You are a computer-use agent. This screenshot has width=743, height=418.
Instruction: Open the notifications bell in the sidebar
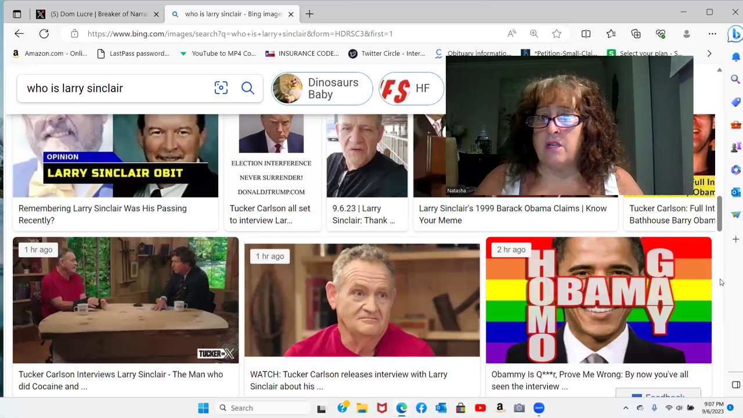tap(735, 57)
